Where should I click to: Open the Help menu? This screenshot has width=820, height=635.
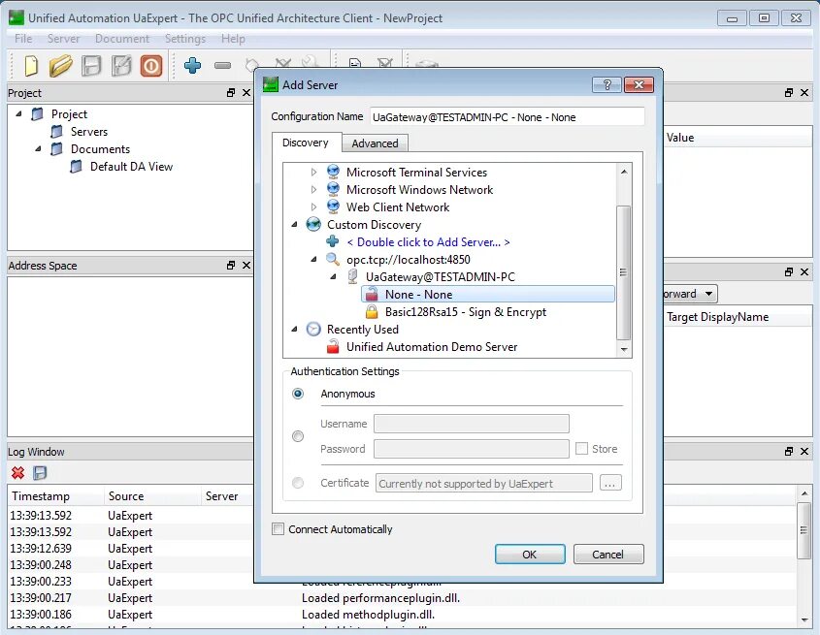(233, 39)
